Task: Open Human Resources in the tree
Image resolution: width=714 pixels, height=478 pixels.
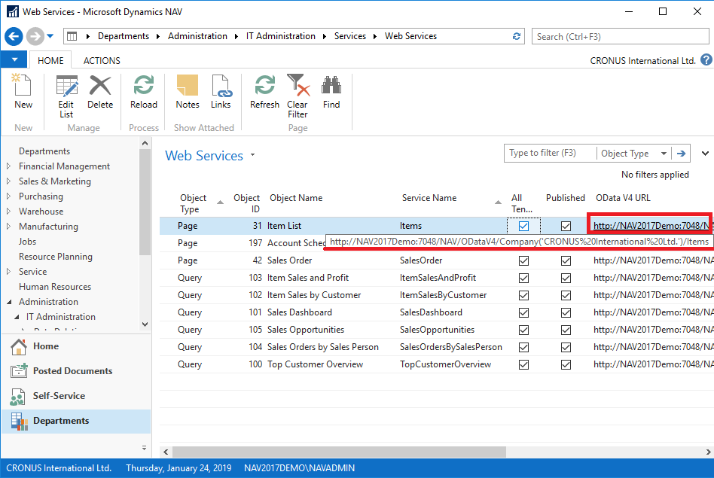Action: point(55,286)
